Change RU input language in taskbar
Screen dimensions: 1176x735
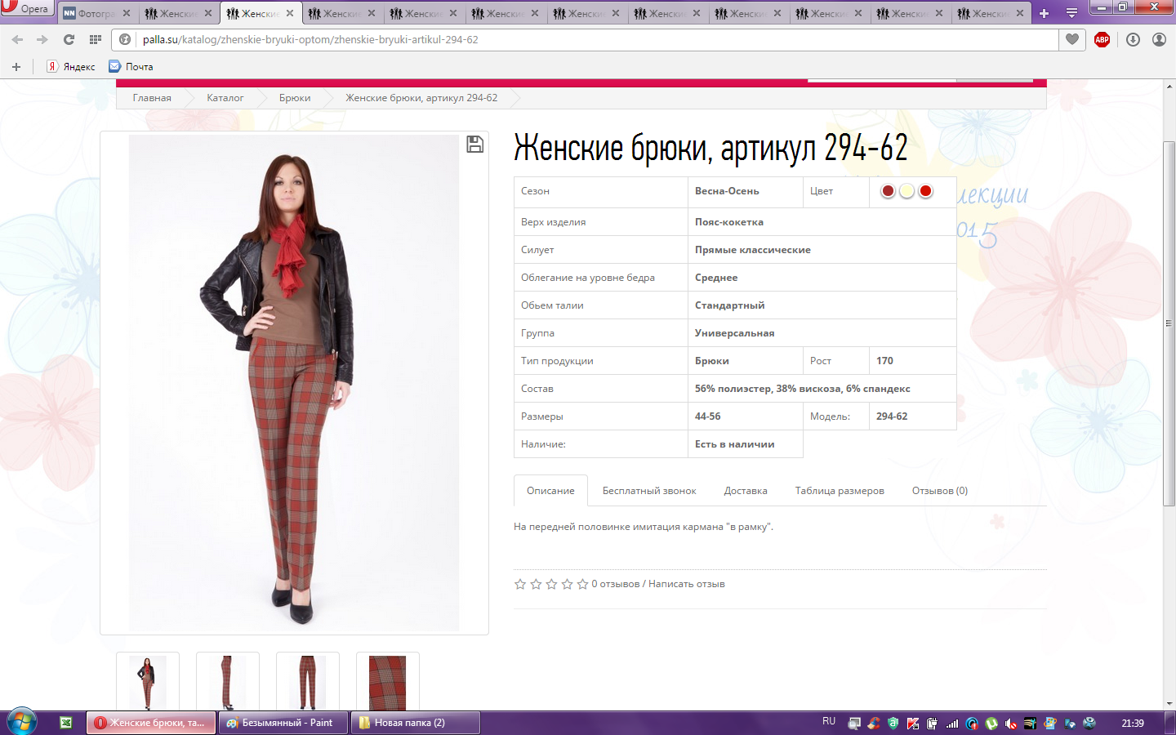point(829,722)
